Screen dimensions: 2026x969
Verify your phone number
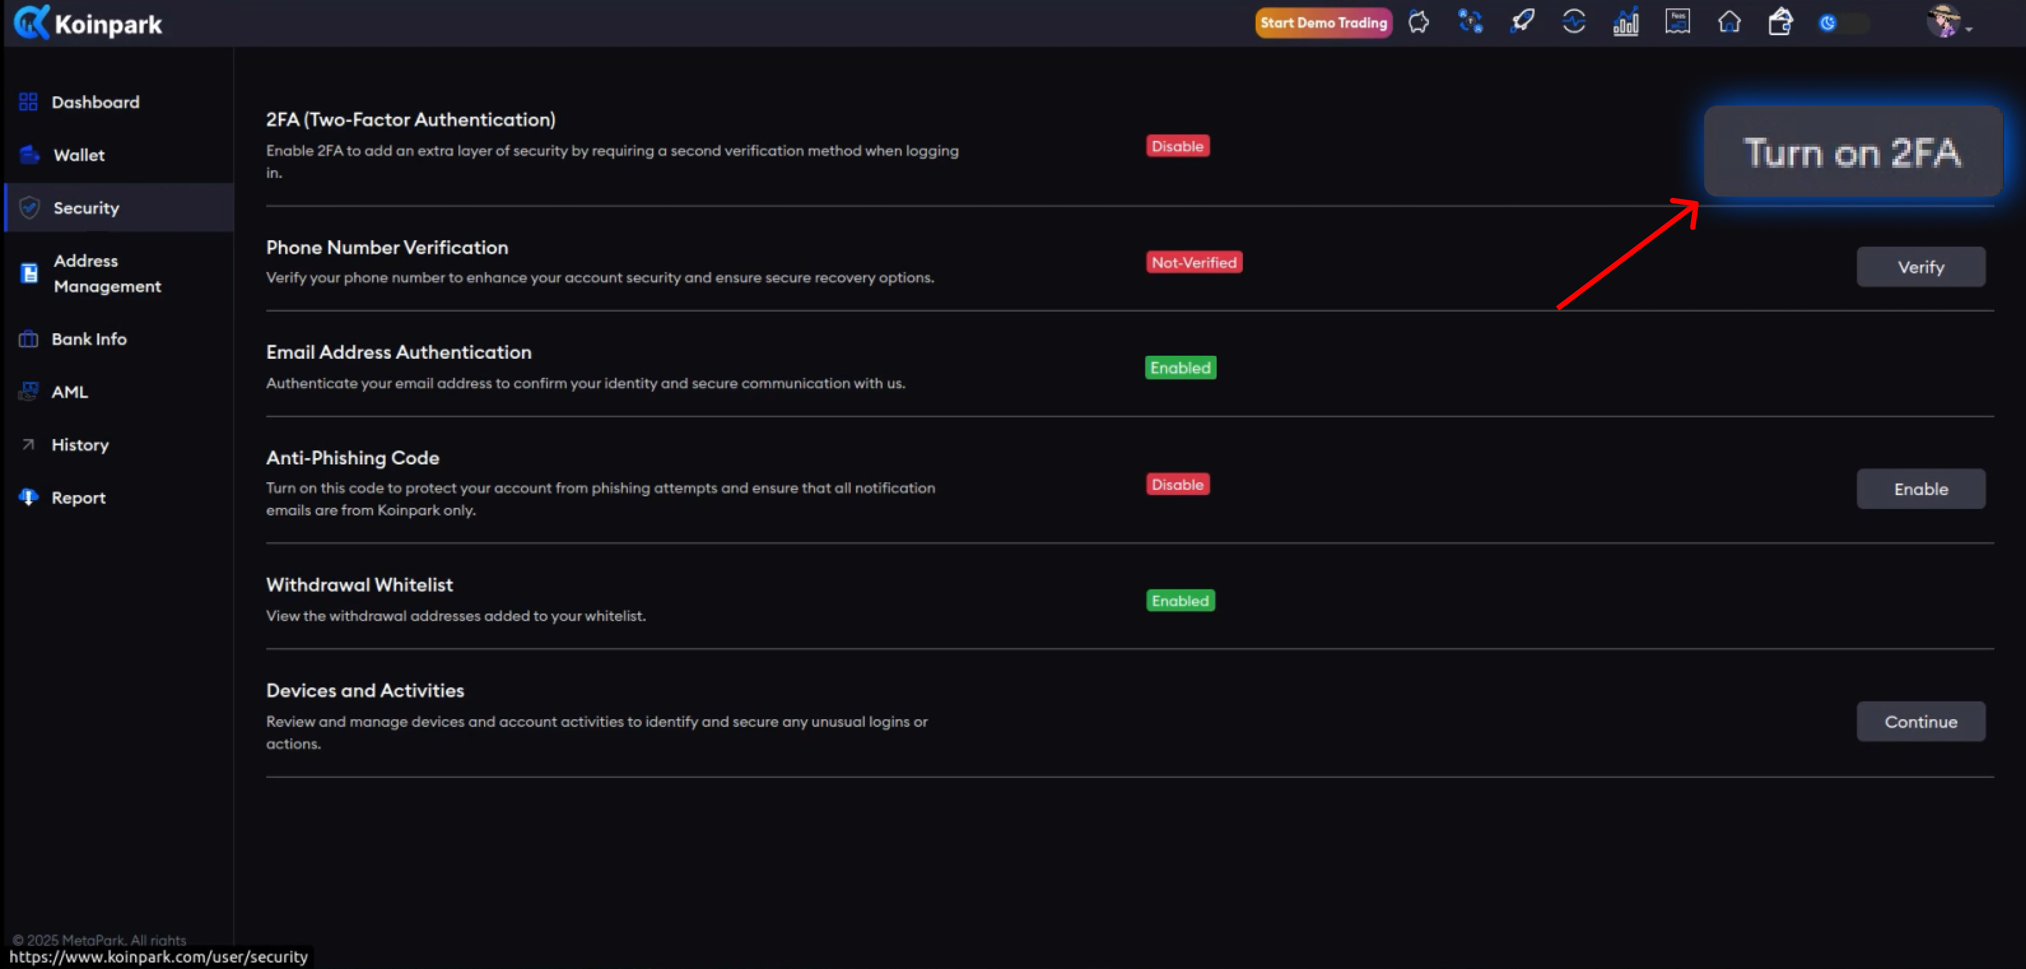click(1920, 267)
